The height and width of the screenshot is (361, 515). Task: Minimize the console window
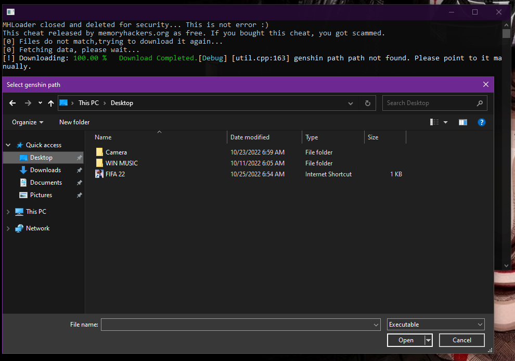[452, 12]
